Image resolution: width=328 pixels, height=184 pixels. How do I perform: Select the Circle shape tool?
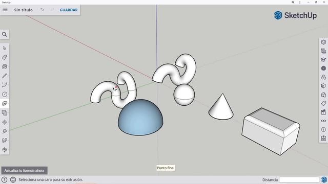click(x=5, y=94)
